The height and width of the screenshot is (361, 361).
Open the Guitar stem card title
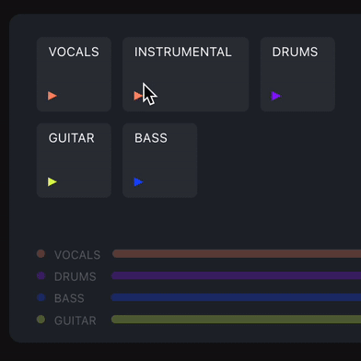72,138
